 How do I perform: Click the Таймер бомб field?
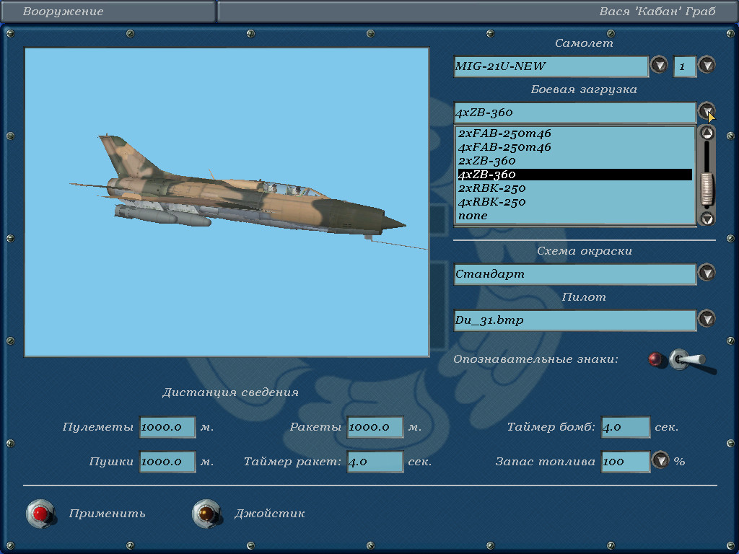(x=626, y=427)
